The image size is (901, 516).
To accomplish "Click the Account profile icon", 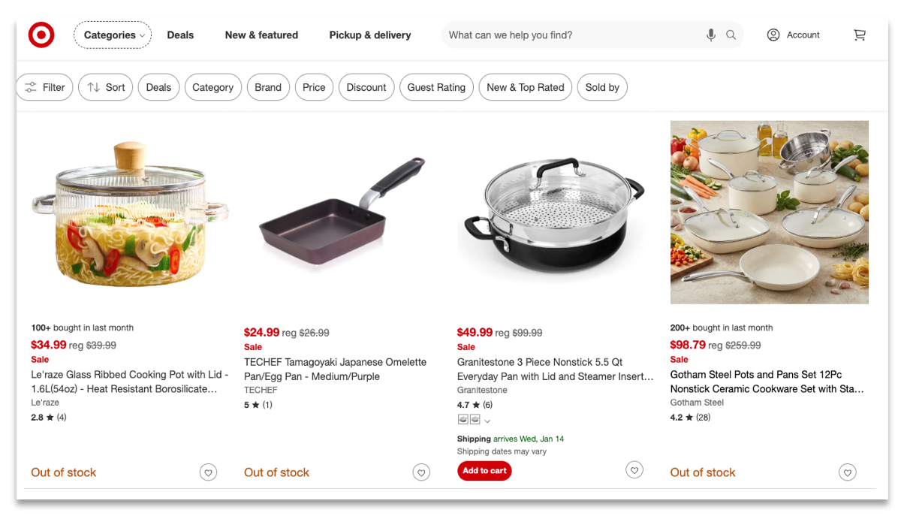I will 773,35.
